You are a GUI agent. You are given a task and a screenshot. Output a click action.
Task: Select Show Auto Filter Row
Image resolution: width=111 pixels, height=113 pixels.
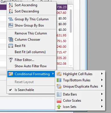(32, 66)
